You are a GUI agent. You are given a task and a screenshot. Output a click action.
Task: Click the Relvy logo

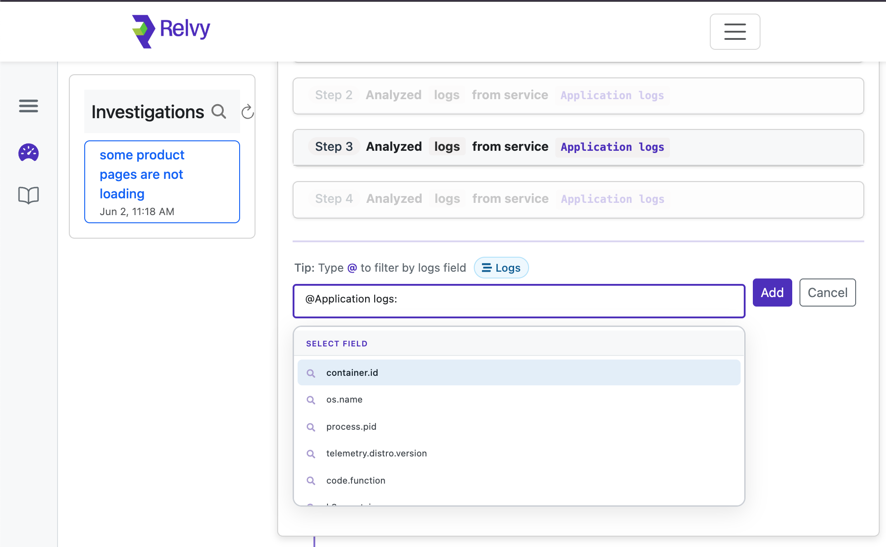pos(171,31)
